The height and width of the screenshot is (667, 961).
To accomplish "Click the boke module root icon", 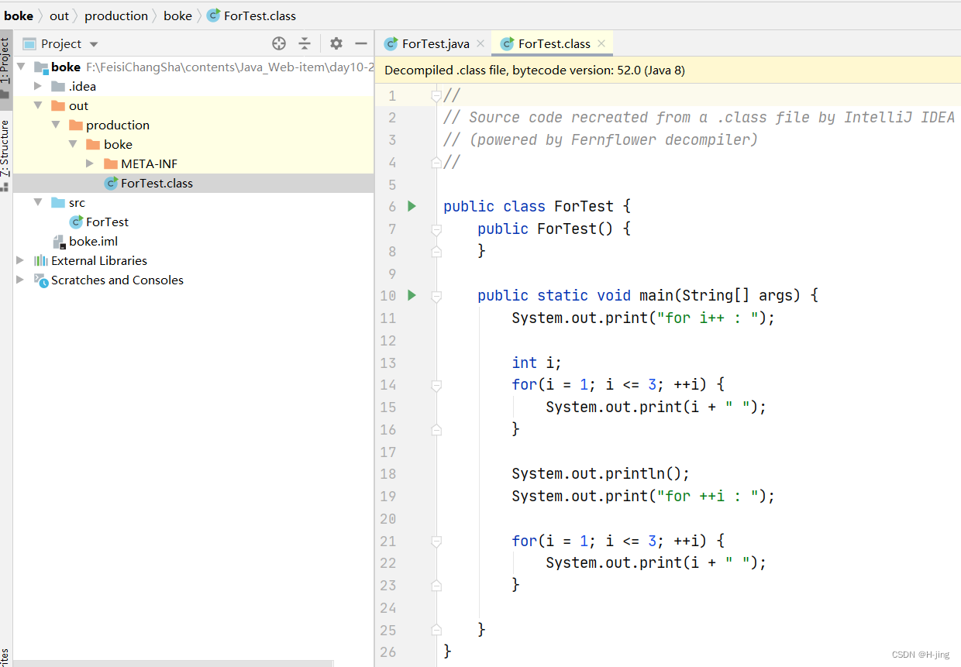I will tap(41, 67).
